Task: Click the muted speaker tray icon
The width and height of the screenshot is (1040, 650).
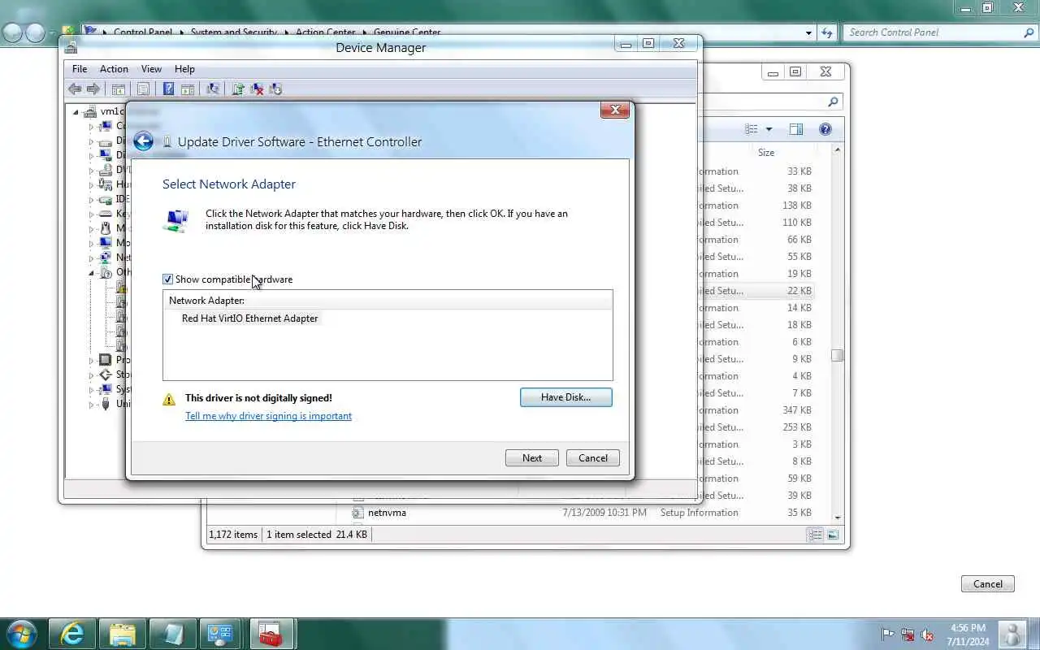Action: 927,635
